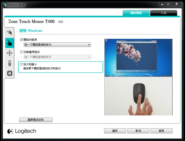Open the disabled 切換應用程式 gesture dropdown
This screenshot has width=185, height=141.
[57, 57]
